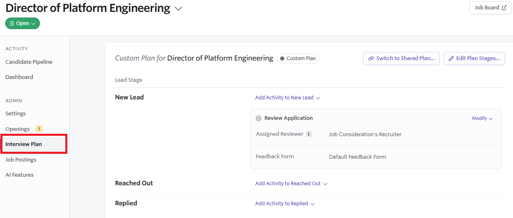
Task: Expand Add Activity to Reached Out
Action: click(x=291, y=184)
